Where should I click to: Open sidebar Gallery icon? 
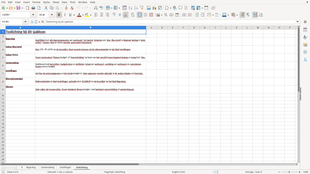coord(305,45)
